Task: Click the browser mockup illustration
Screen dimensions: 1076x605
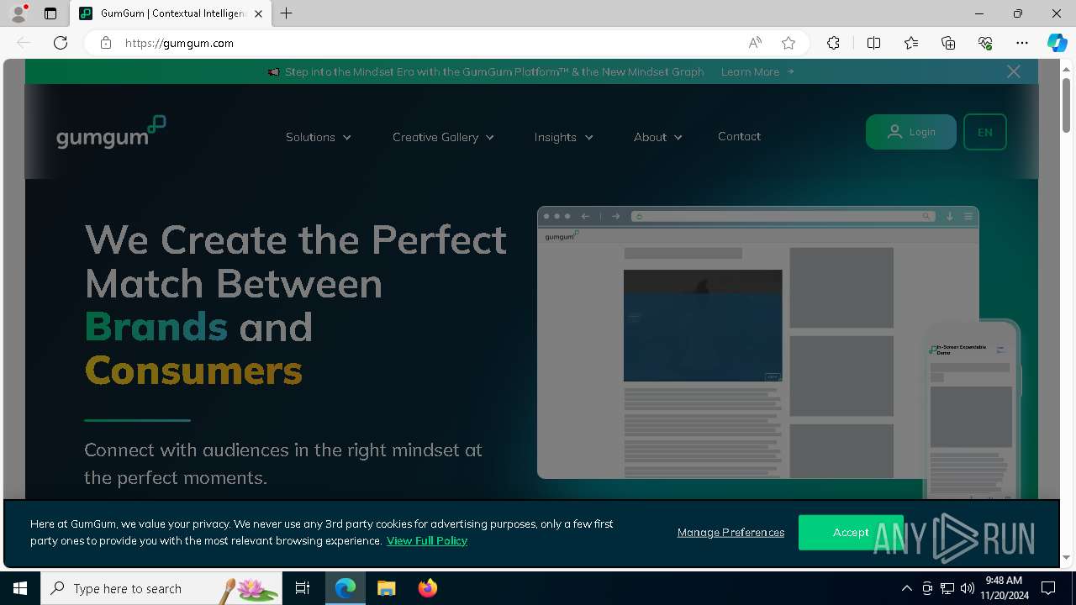Action: tap(758, 343)
